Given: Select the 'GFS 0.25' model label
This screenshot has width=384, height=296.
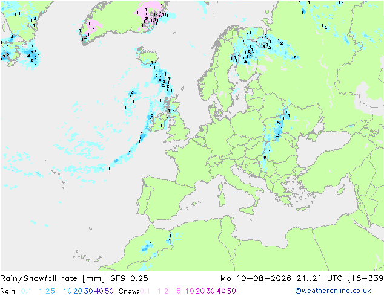Looking at the screenshot, I should 129,278.
